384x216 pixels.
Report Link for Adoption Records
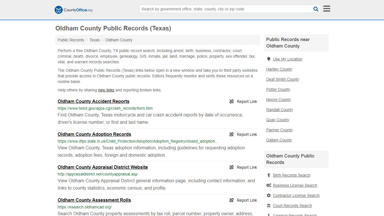click(247, 134)
